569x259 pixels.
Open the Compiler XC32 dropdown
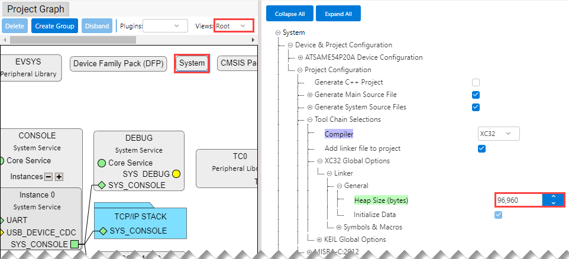pos(498,134)
